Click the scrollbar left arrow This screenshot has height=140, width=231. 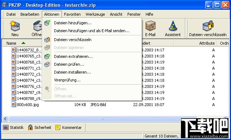click(x=5, y=119)
